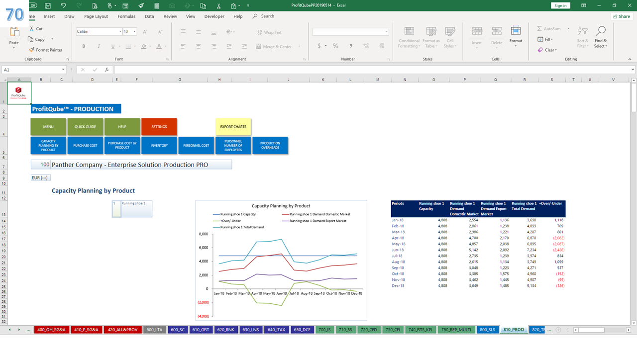Switch to the Developer tab

pos(214,16)
